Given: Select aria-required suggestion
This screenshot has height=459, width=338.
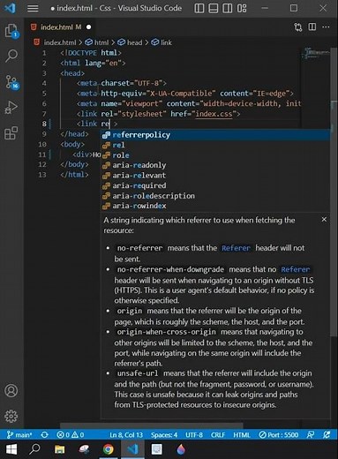Looking at the screenshot, I should click(215, 185).
